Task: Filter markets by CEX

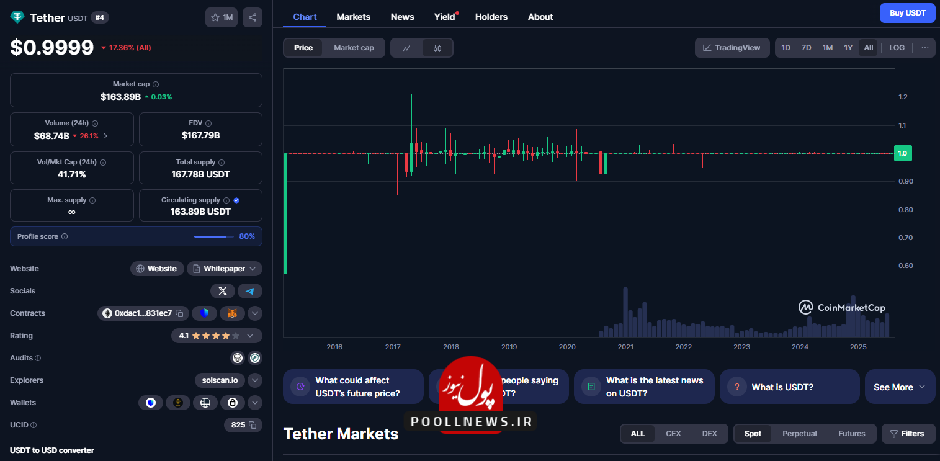Action: 673,434
